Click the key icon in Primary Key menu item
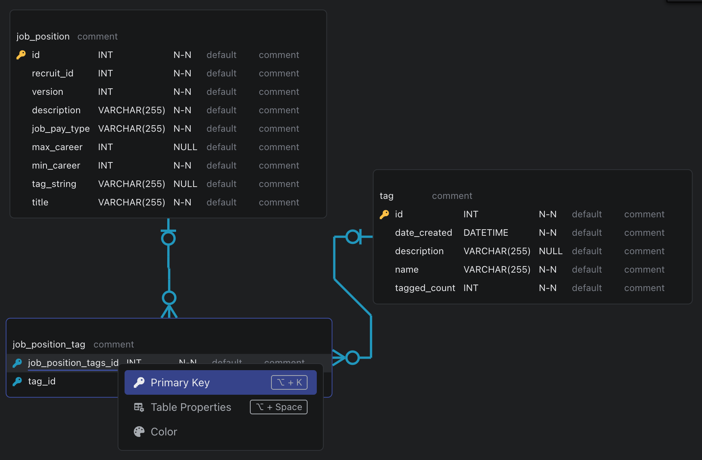The width and height of the screenshot is (702, 460). click(139, 382)
